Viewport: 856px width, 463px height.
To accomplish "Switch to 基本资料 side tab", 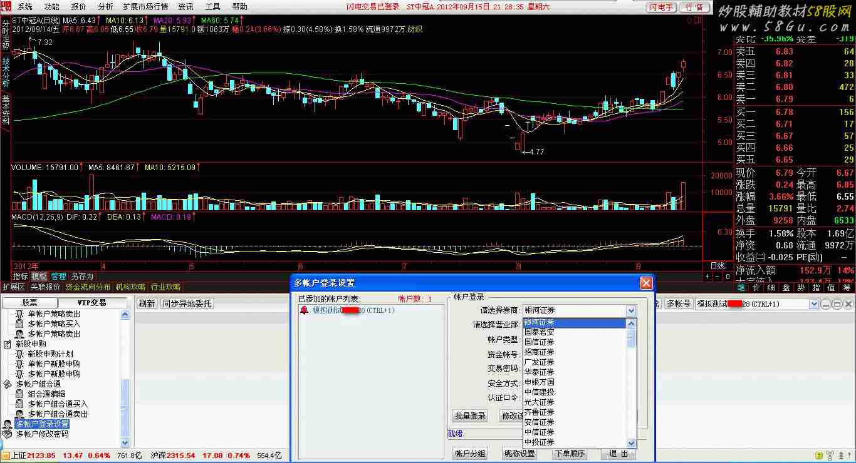I will (6, 109).
